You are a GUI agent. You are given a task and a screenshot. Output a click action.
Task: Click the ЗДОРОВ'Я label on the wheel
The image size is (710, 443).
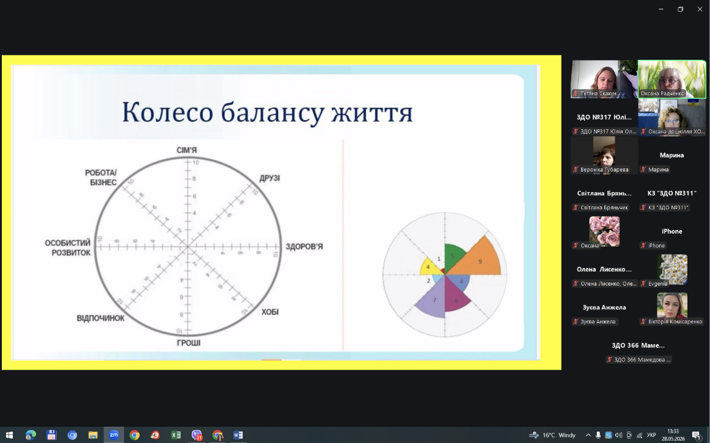tap(304, 247)
